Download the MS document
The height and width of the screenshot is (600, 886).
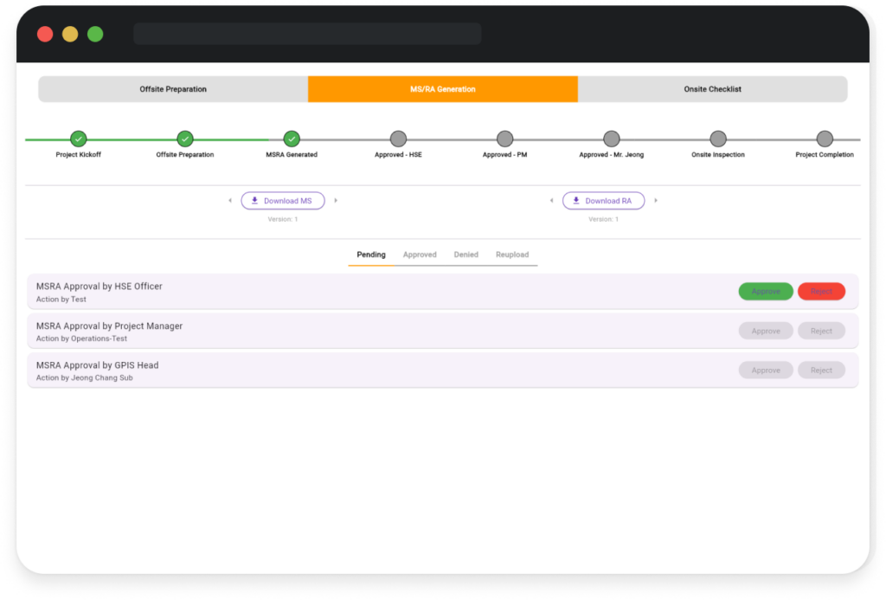pos(282,201)
